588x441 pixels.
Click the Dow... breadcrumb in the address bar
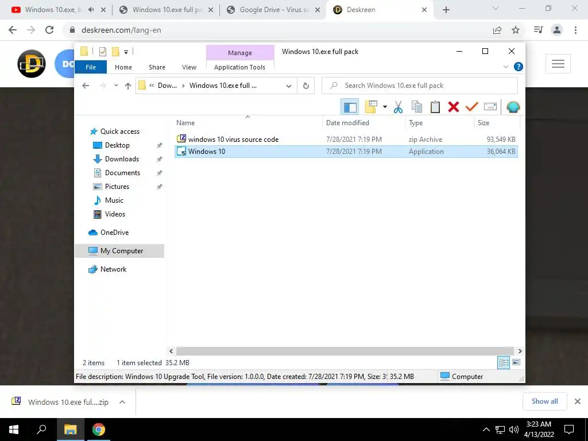click(x=167, y=86)
